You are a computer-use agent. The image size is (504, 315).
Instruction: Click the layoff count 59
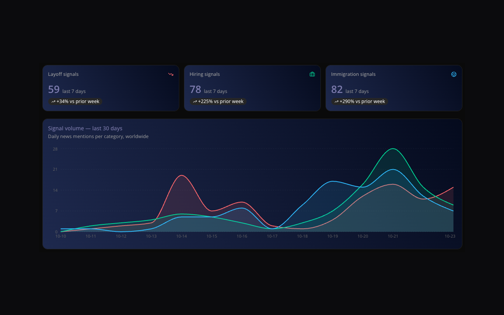(54, 89)
